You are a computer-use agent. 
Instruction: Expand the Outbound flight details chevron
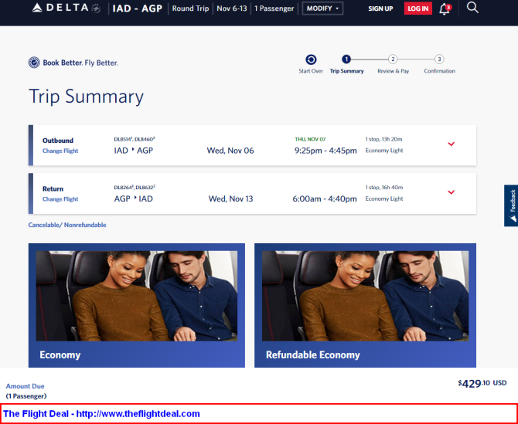point(451,144)
